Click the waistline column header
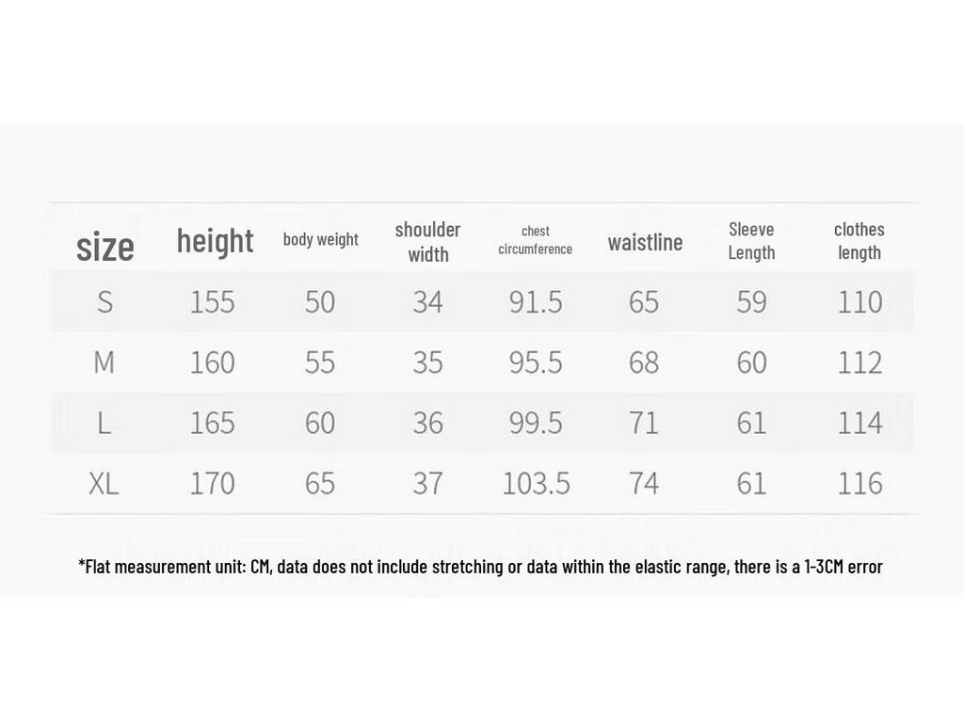This screenshot has height=723, width=964. pyautogui.click(x=645, y=242)
